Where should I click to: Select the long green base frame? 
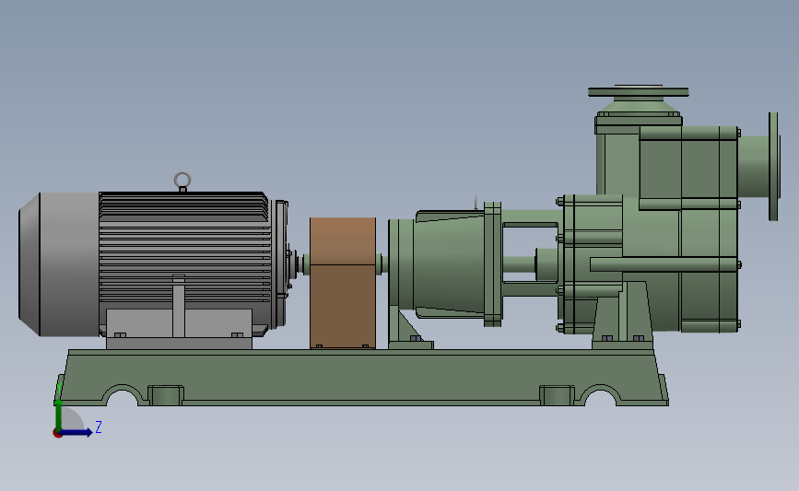click(361, 378)
